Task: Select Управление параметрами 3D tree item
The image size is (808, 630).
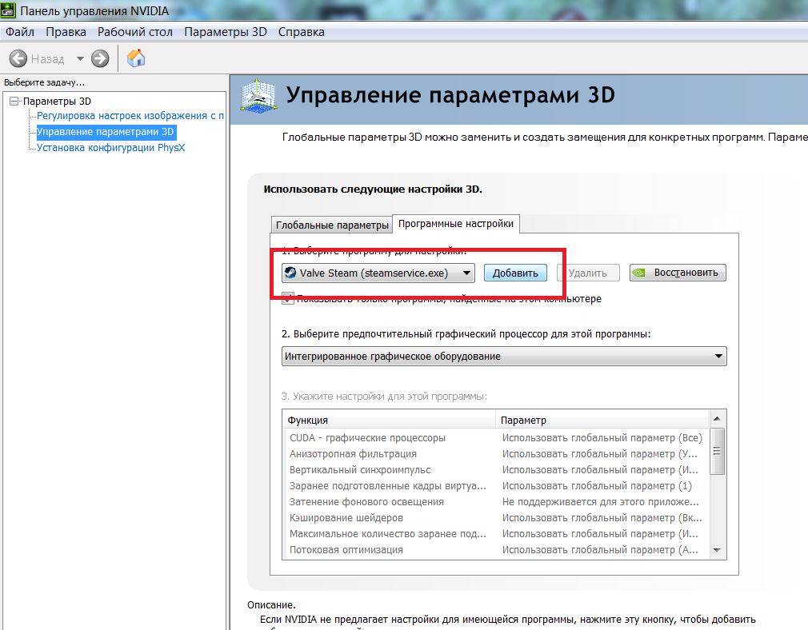Action: point(106,132)
